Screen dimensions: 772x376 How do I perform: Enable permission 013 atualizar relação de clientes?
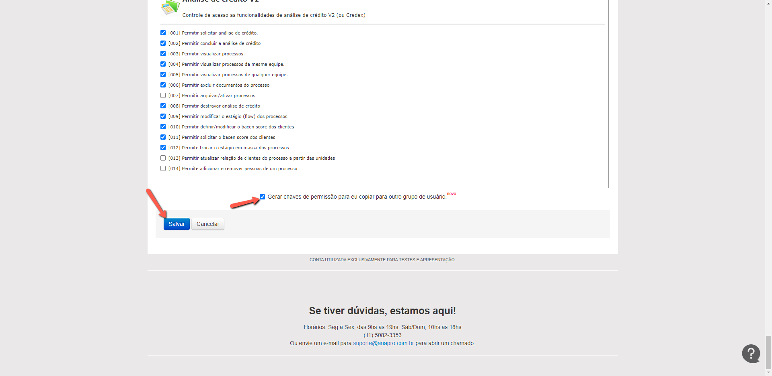(163, 158)
